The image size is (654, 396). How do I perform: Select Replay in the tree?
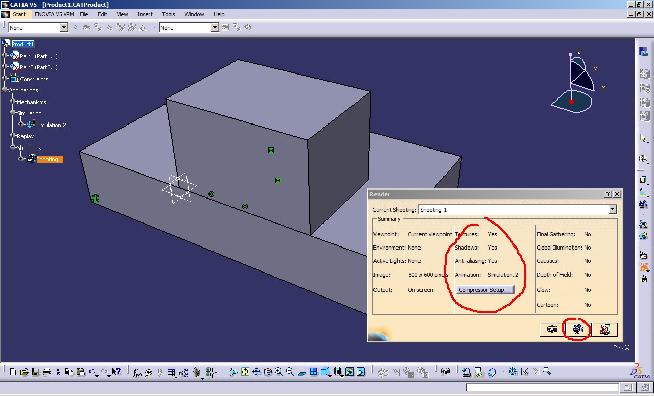[25, 136]
